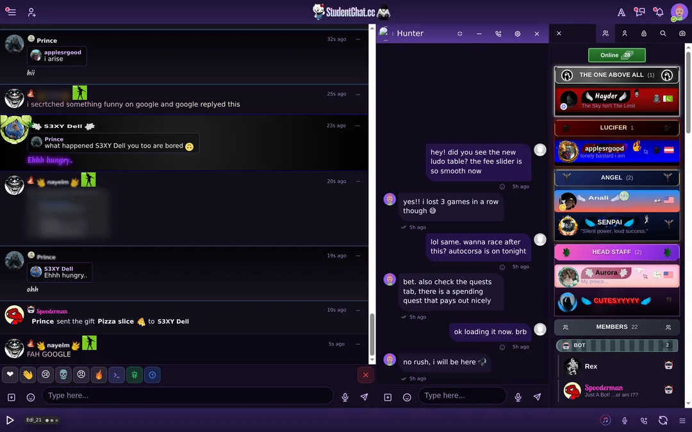
Task: Open the add friend icon in top bar
Action: tap(32, 12)
